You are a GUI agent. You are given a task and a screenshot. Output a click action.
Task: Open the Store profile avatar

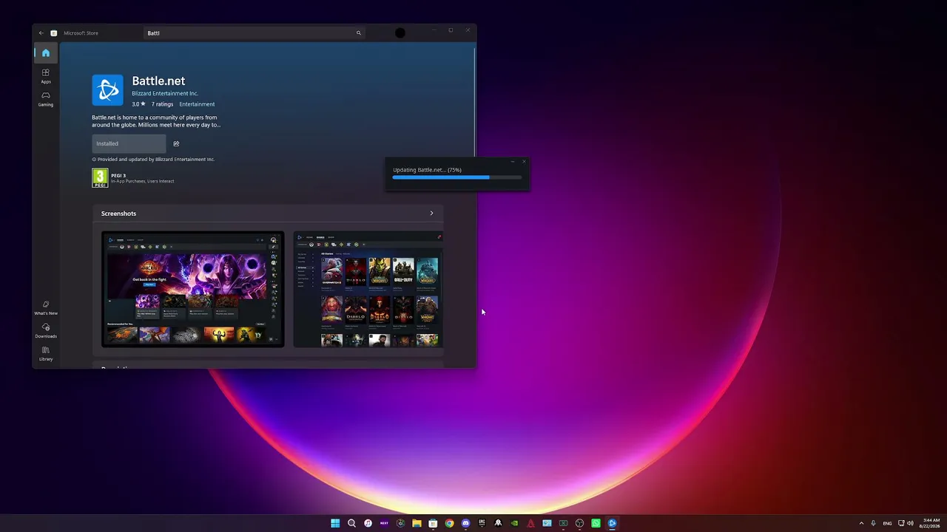(400, 33)
